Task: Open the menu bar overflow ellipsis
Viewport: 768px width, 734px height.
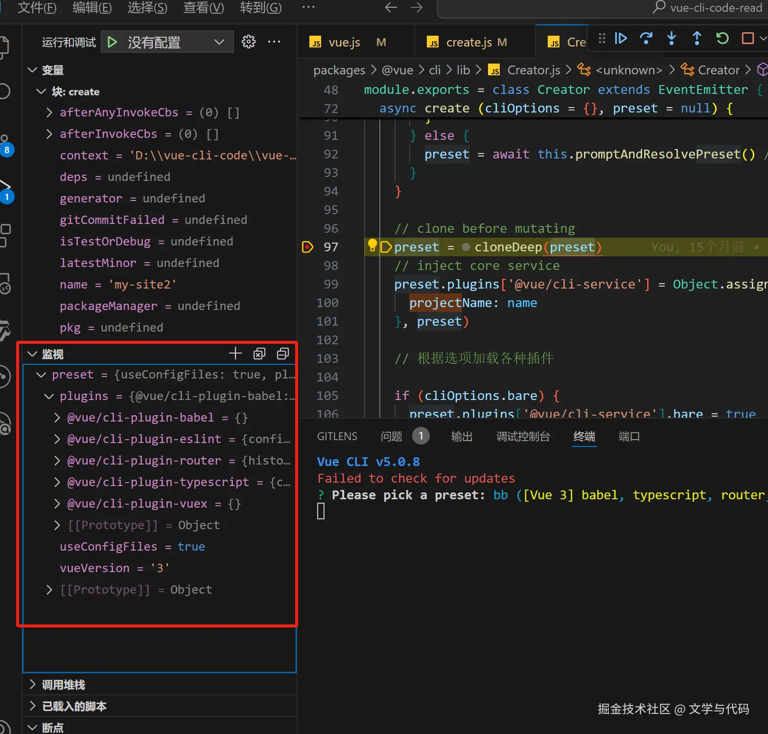Action: [x=308, y=7]
